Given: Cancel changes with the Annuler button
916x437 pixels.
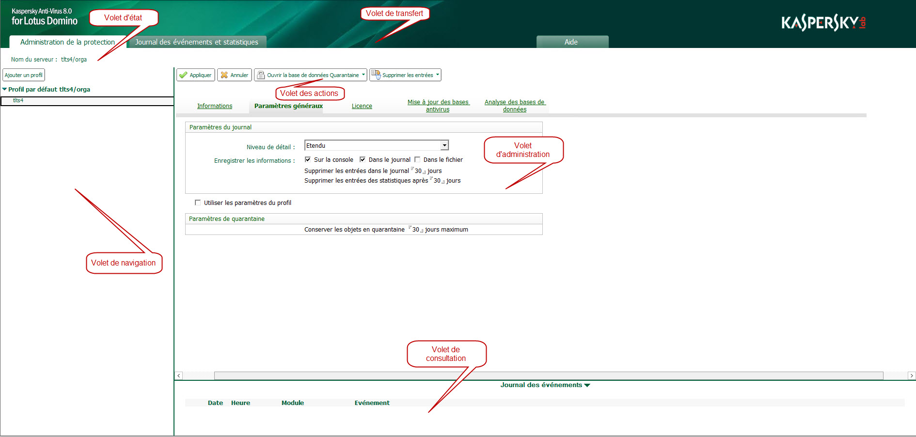Looking at the screenshot, I should click(235, 75).
